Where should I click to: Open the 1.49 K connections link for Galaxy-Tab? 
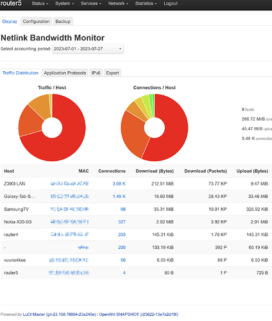click(119, 196)
